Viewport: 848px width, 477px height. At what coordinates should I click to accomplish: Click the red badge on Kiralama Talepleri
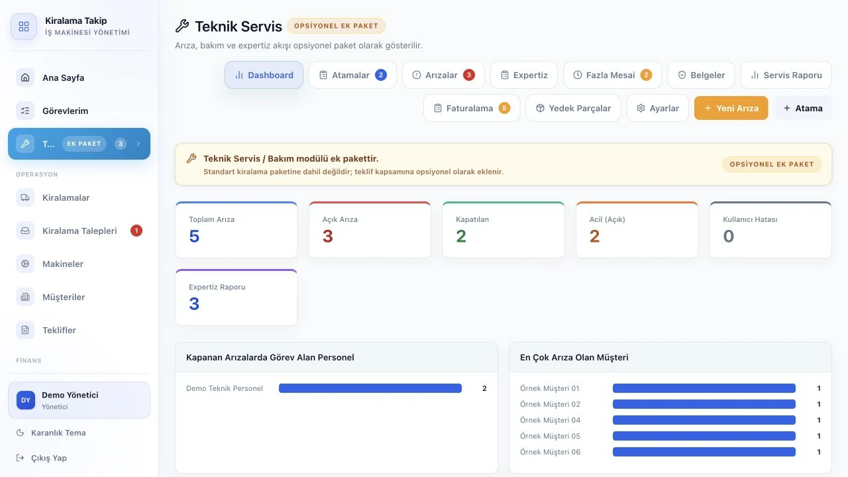pyautogui.click(x=136, y=231)
